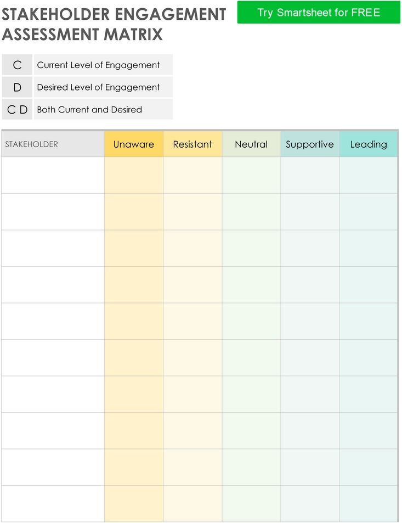Select the legend cell with letter C alone
This screenshot has height=523, width=402.
17,65
